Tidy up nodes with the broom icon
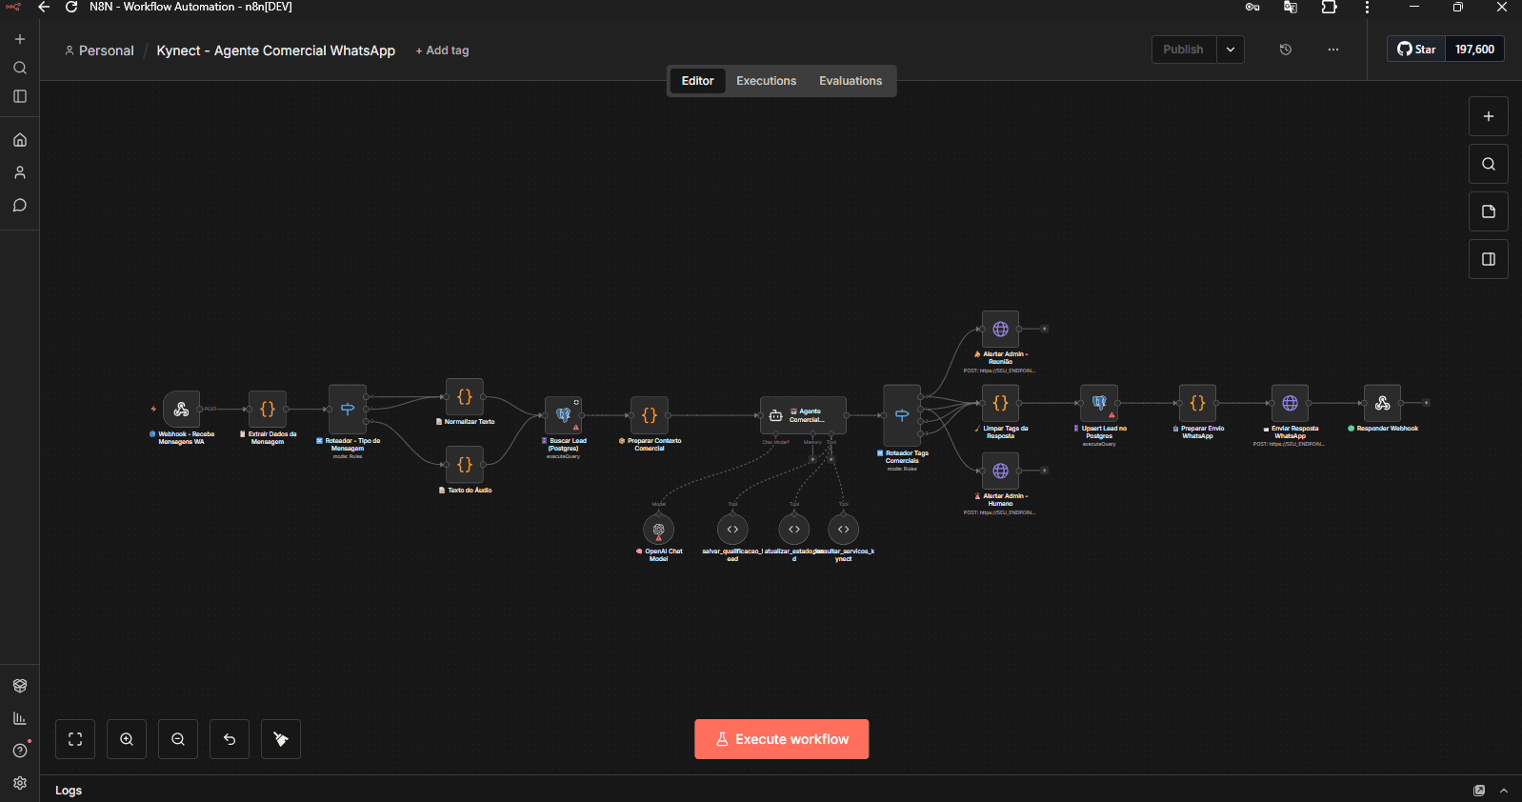 click(281, 739)
